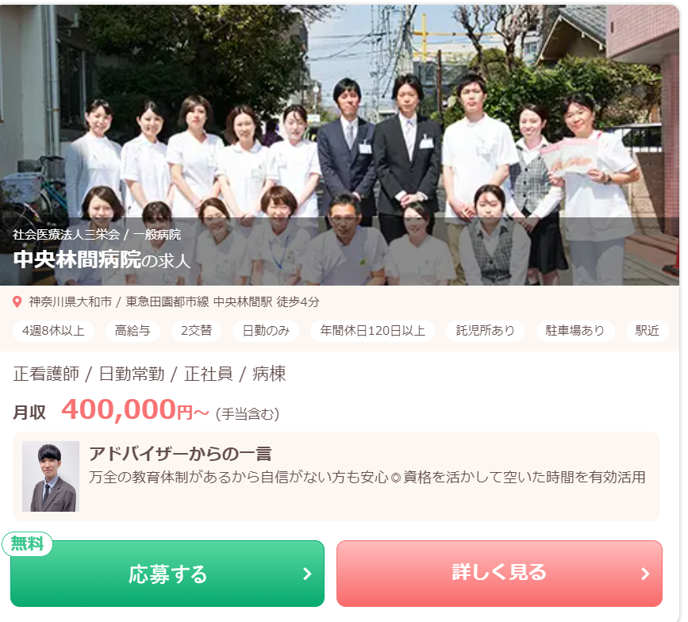Select the 託児所あり tag
The image size is (688, 622).
(x=486, y=331)
